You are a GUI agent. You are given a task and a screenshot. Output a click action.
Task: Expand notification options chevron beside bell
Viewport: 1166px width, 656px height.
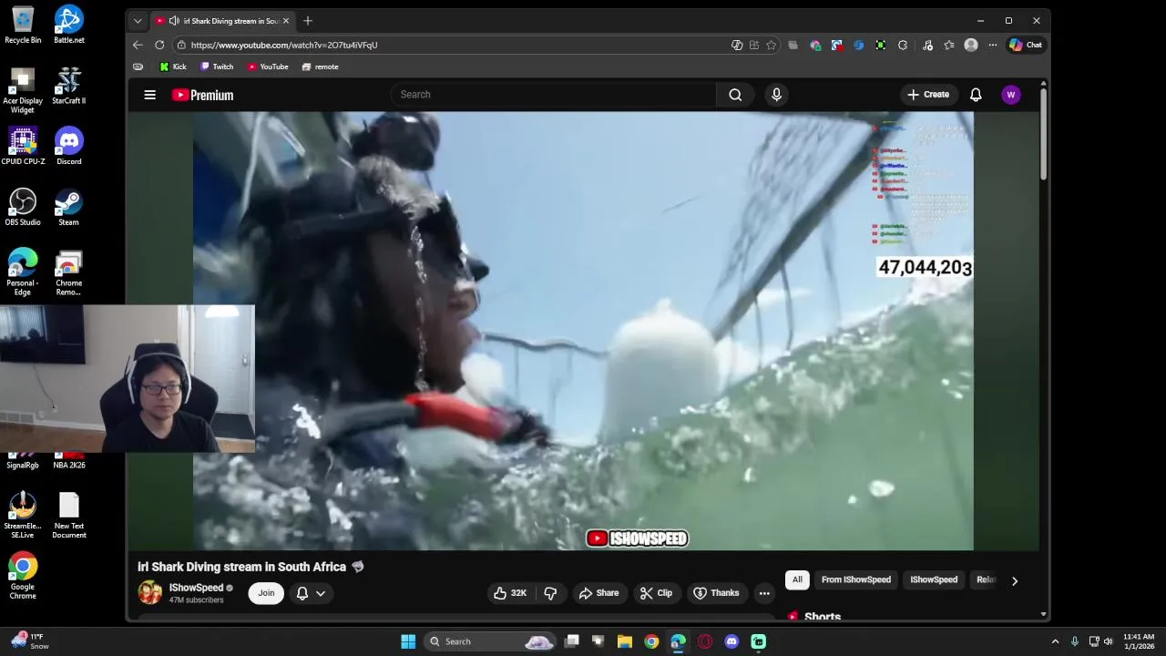pyautogui.click(x=321, y=593)
